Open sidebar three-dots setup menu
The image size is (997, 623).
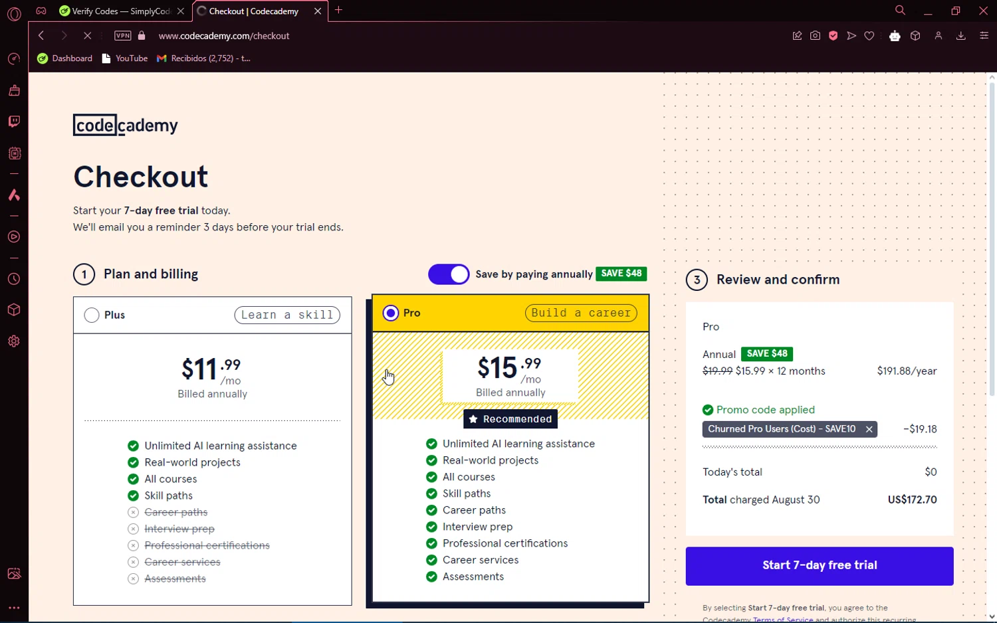[x=14, y=608]
